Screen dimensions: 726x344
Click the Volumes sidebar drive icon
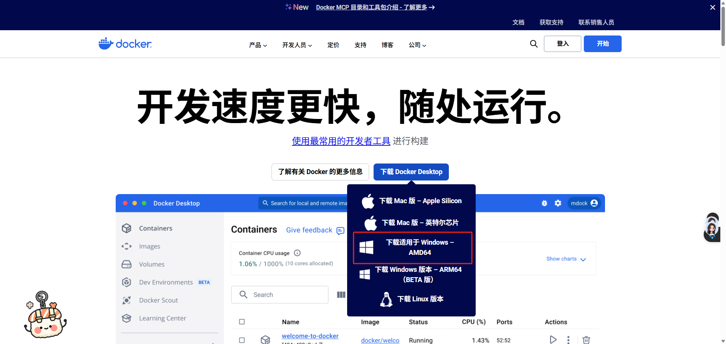[126, 264]
